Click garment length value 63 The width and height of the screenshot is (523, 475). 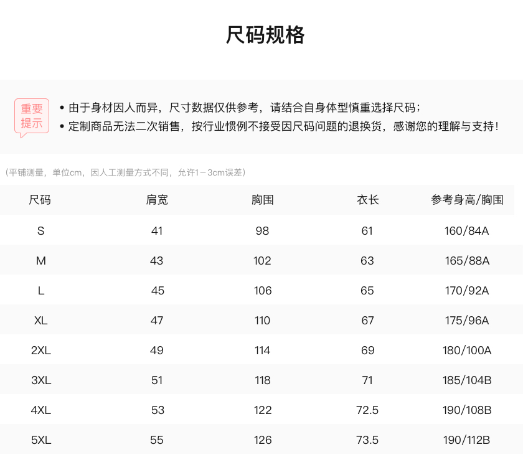(367, 261)
